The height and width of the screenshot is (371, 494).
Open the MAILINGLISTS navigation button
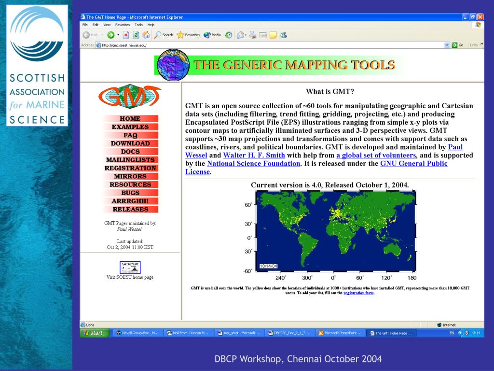130,159
